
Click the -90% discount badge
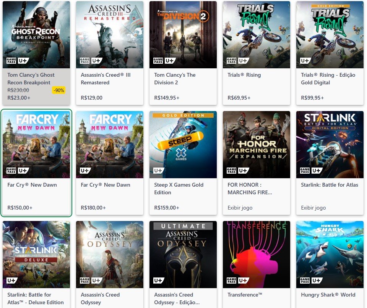point(58,90)
